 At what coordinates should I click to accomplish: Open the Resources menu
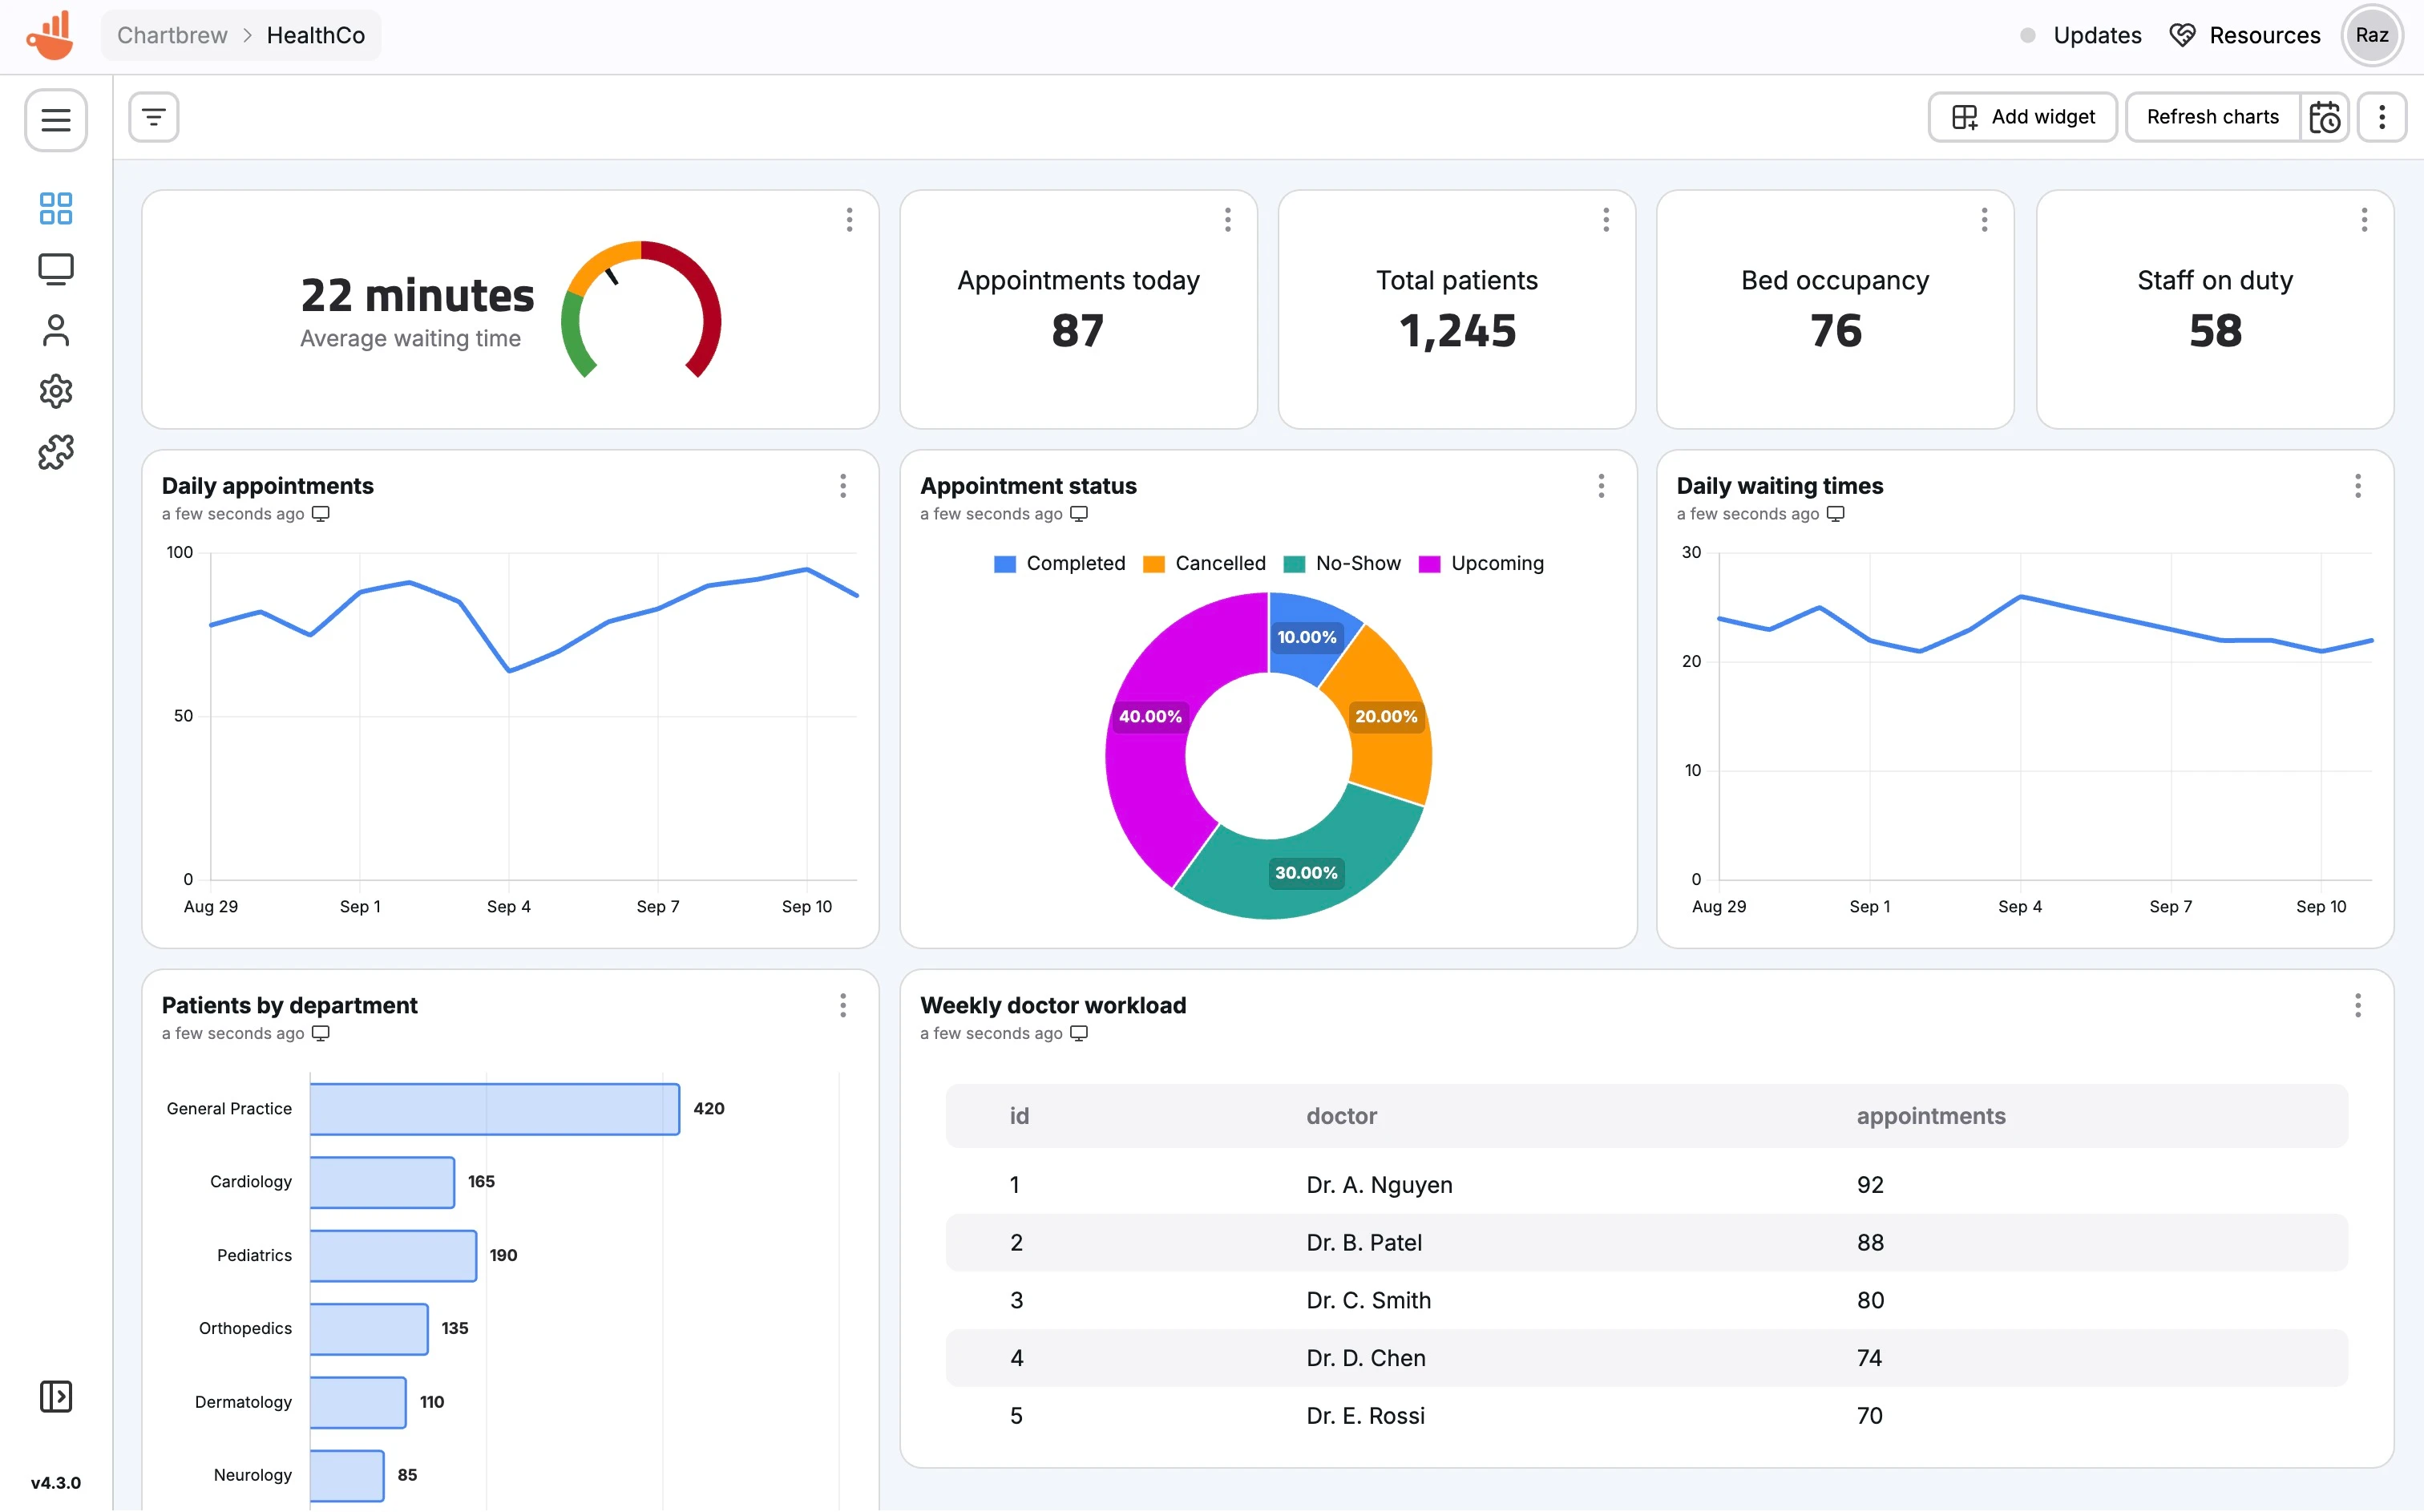click(x=2245, y=35)
